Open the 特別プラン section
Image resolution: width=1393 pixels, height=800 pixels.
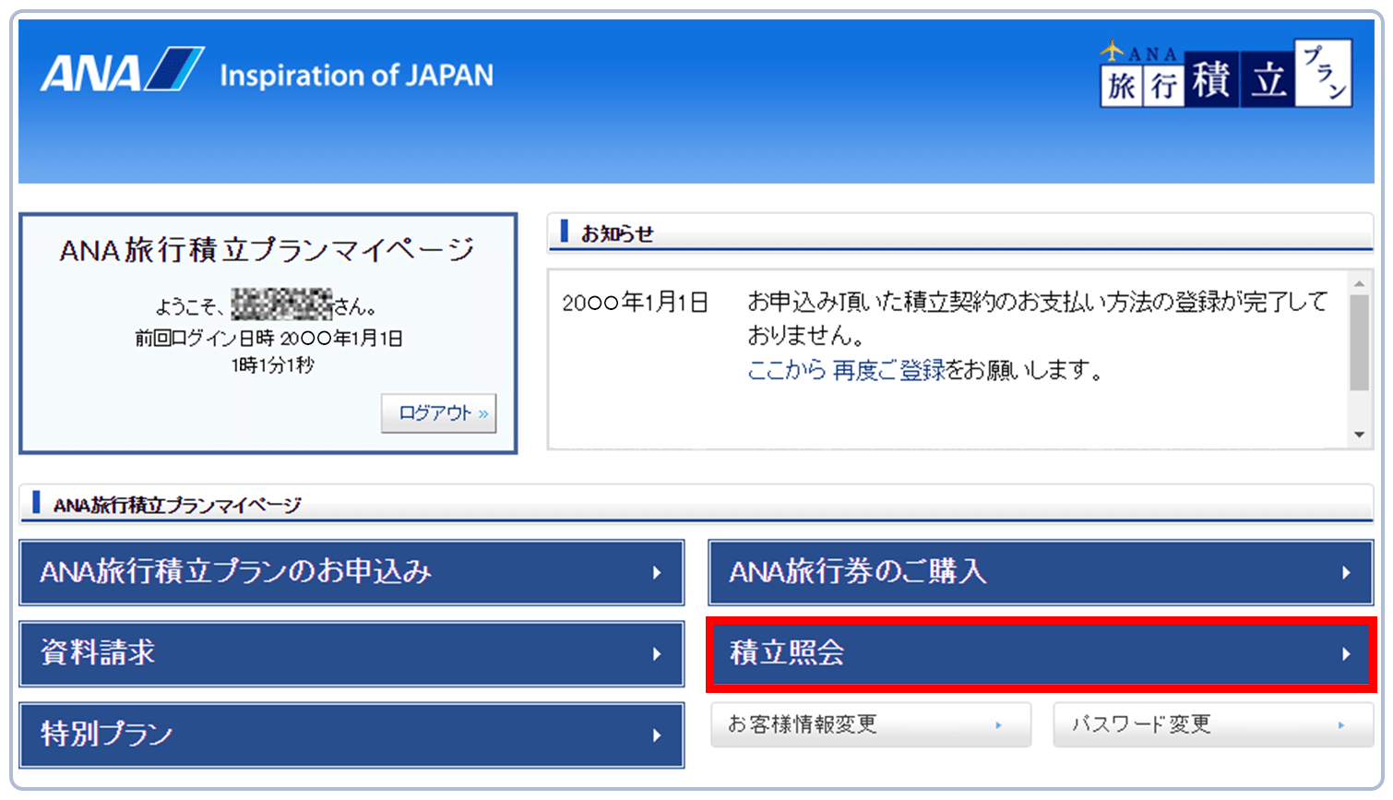[x=351, y=734]
